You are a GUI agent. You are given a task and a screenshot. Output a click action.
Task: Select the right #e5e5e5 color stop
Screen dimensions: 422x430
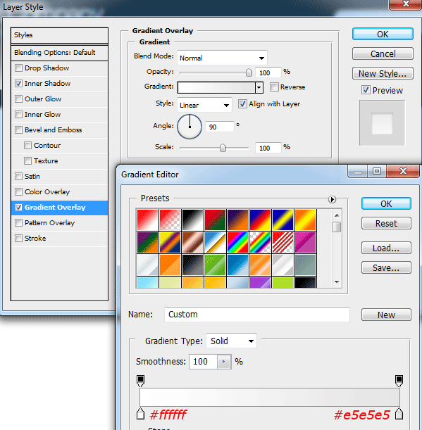[x=399, y=414]
